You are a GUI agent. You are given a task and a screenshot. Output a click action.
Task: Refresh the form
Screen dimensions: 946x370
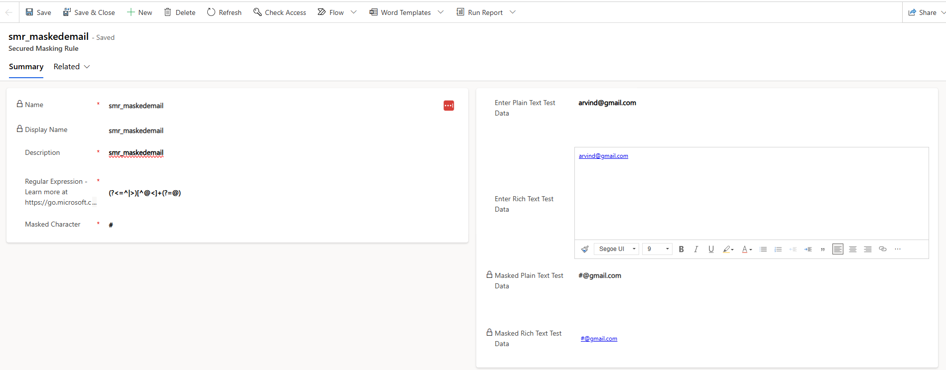[224, 12]
